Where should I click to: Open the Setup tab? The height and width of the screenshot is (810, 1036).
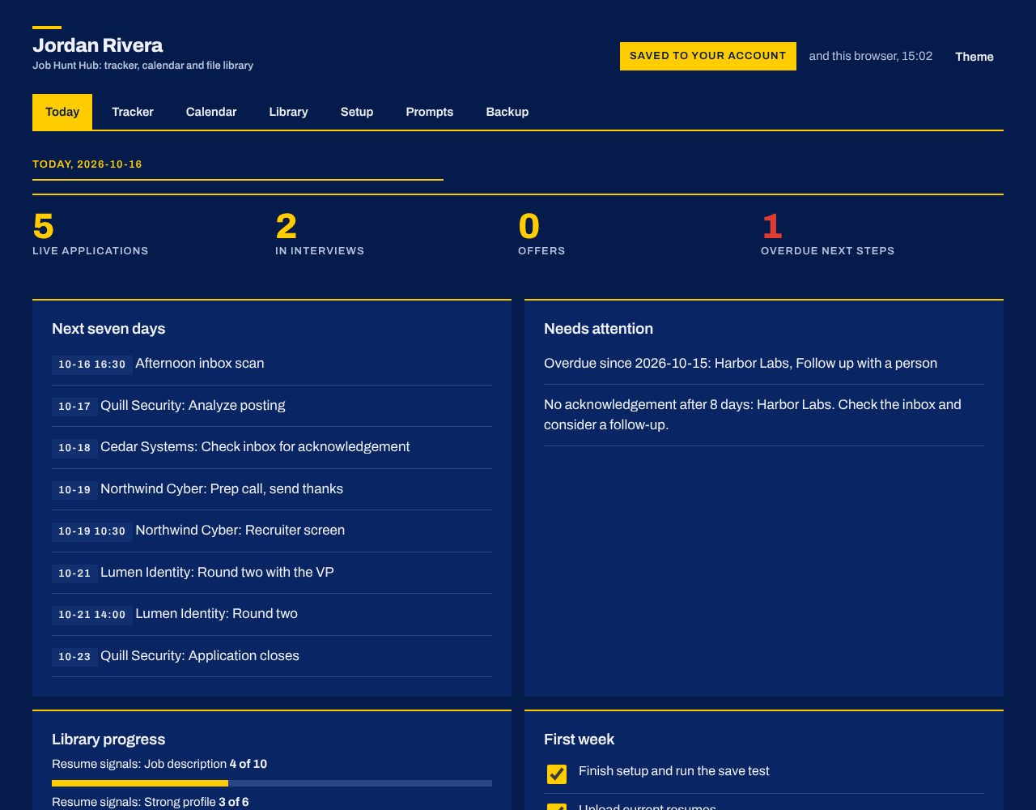tap(357, 112)
